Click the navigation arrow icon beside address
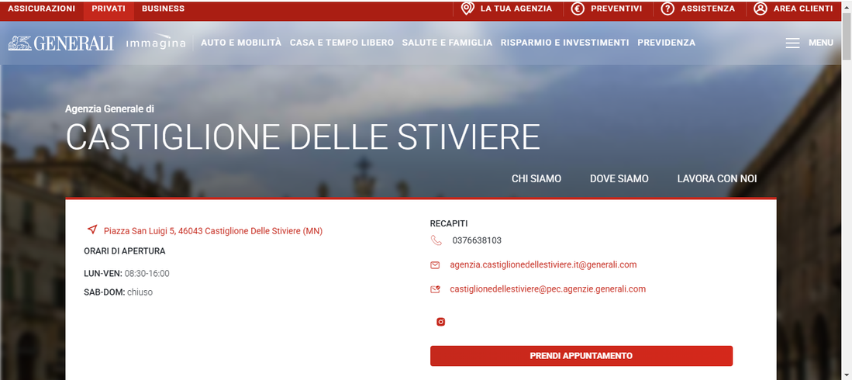This screenshot has height=380, width=852. 92,230
